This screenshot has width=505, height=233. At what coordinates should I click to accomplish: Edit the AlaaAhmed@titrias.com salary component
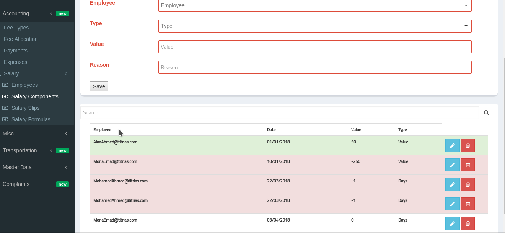(452, 145)
